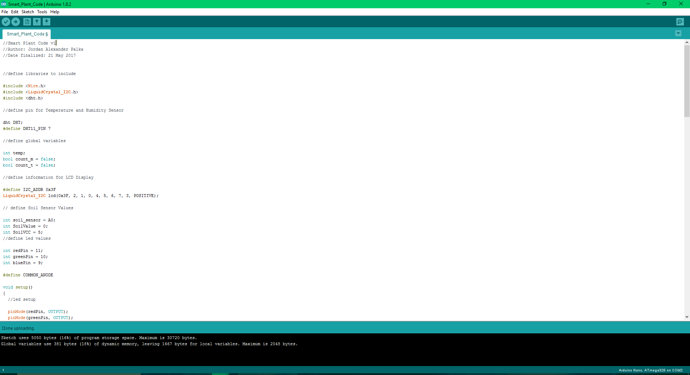This screenshot has width=690, height=375.
Task: Click the 'Sketch uses 5050 bytes' console line
Action: pos(99,338)
